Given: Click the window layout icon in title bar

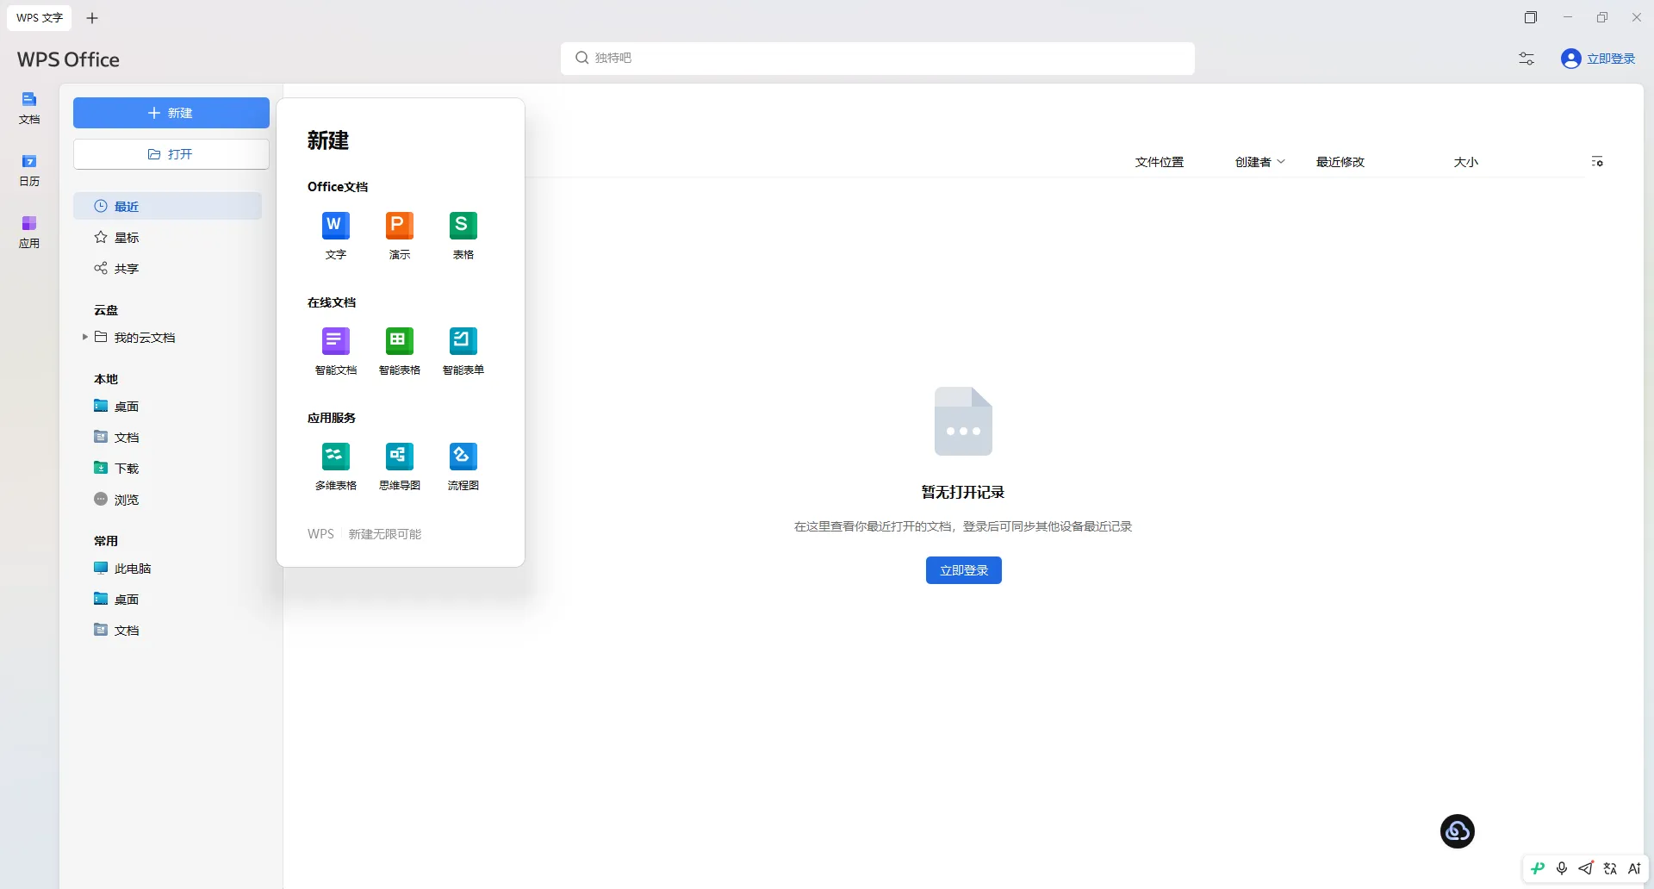Looking at the screenshot, I should (x=1531, y=17).
